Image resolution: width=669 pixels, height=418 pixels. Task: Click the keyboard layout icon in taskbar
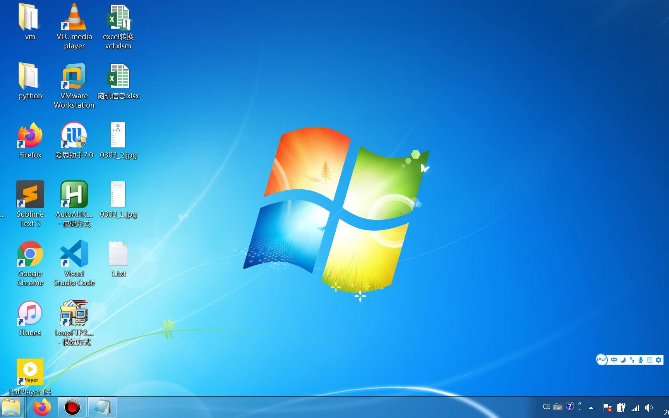(558, 407)
